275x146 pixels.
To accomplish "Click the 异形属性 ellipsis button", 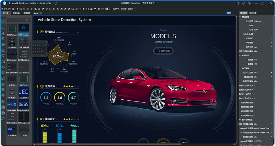I will pos(272,43).
